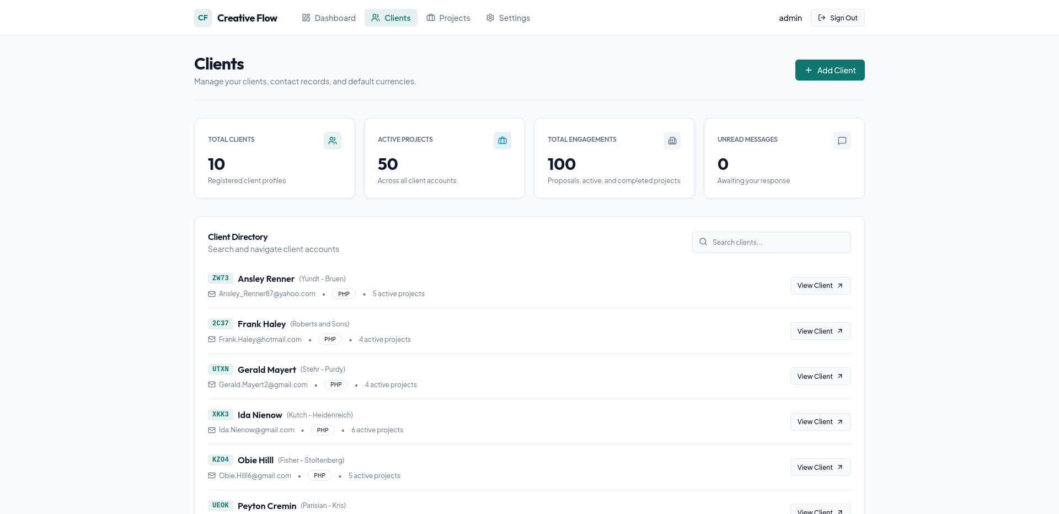Click the Ansley_Renner87@yahoo.com email text

point(267,294)
